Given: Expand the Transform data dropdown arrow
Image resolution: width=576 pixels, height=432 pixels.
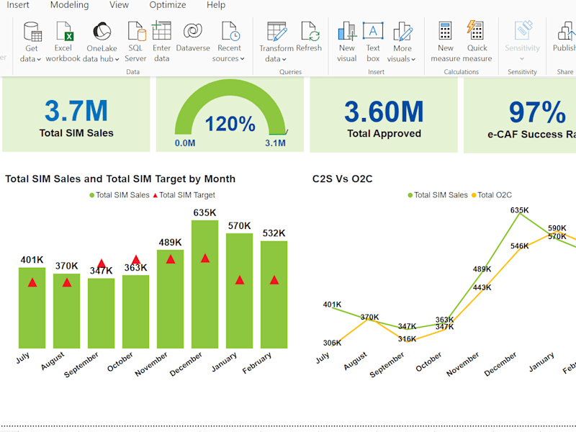Looking at the screenshot, I should coord(284,59).
